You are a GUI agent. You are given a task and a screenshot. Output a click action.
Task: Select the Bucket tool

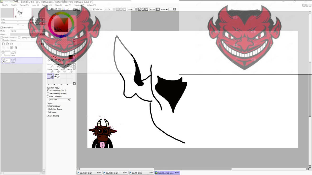click(50, 76)
